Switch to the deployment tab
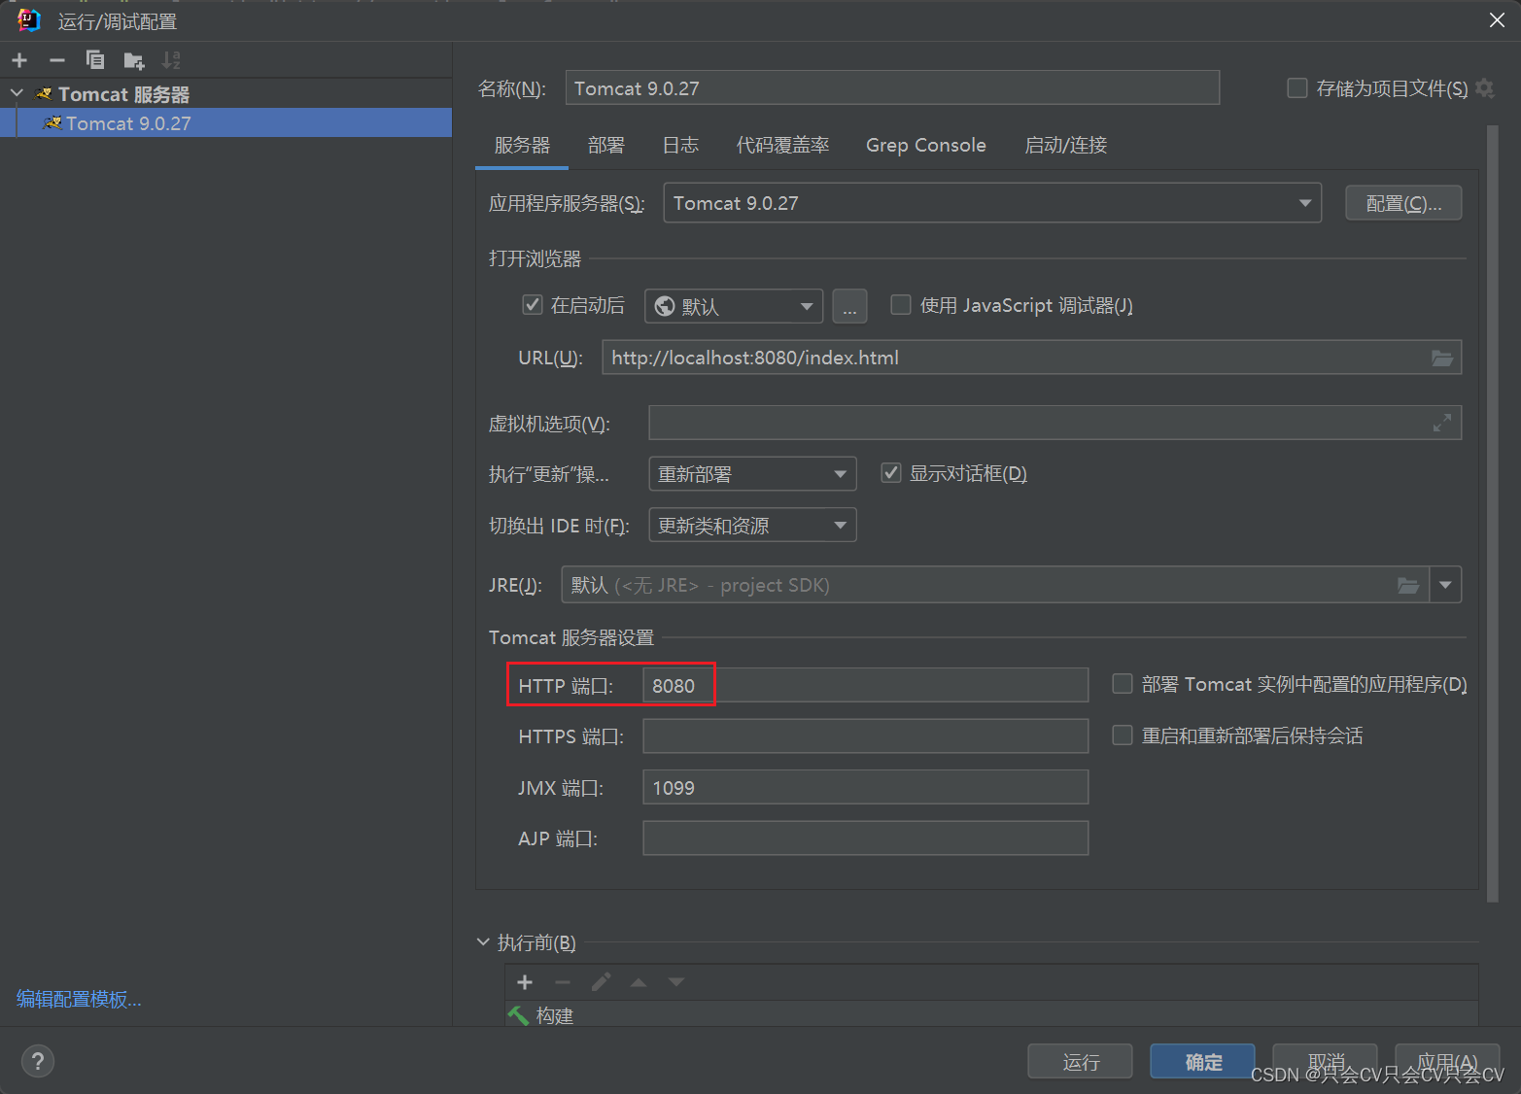The width and height of the screenshot is (1521, 1094). pyautogui.click(x=606, y=145)
